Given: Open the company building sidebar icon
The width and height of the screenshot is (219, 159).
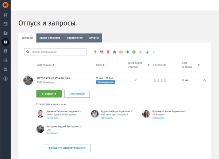Looking at the screenshot, I should pyautogui.click(x=5, y=33).
